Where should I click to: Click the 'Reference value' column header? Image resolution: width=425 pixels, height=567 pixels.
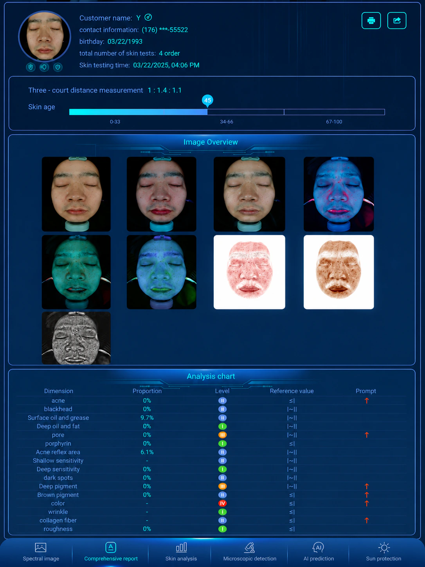pos(292,391)
